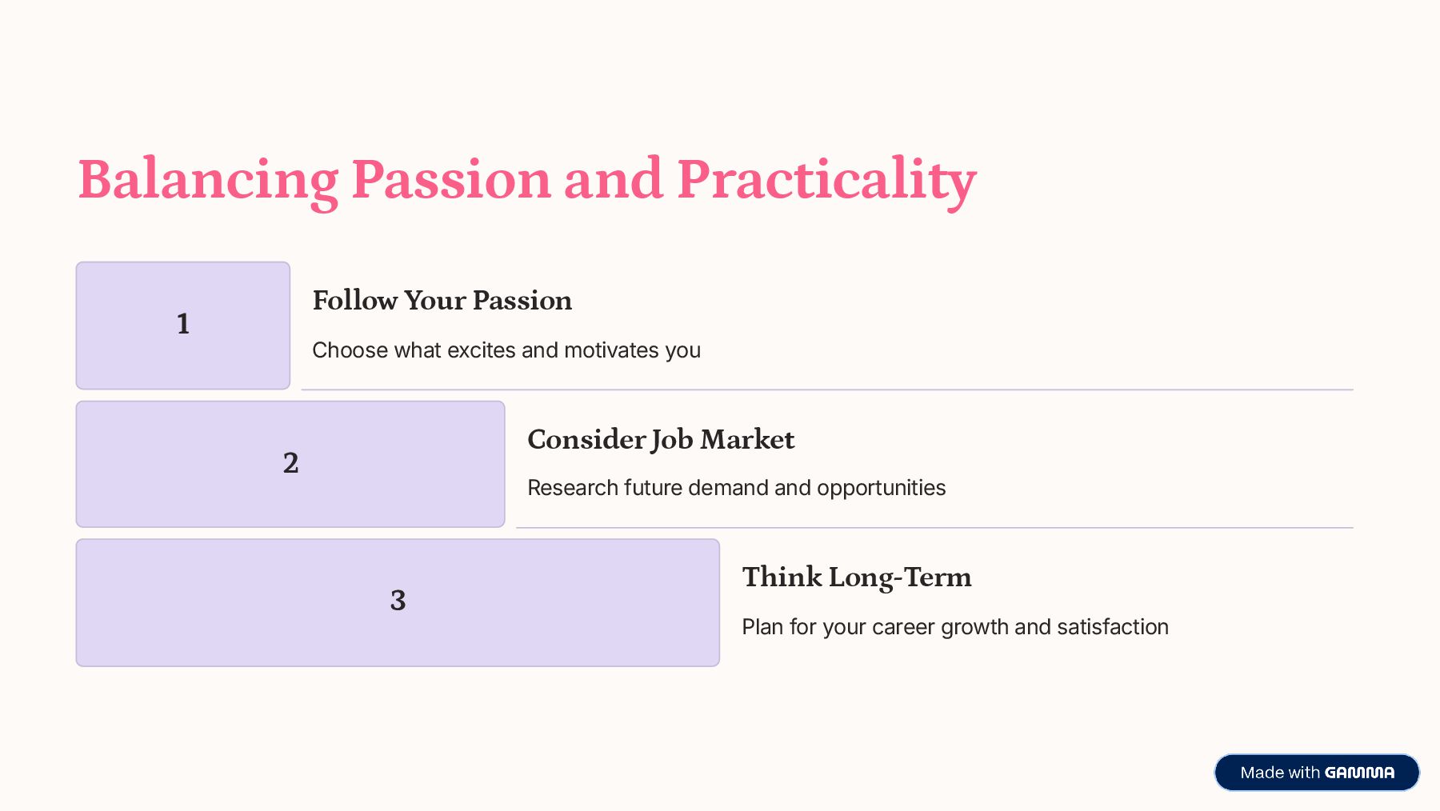Click the text Choose what excites and motivates you
This screenshot has width=1440, height=811.
coord(506,350)
